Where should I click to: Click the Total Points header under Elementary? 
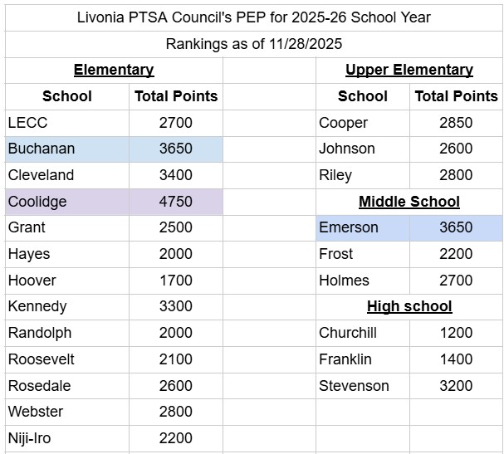tap(175, 96)
